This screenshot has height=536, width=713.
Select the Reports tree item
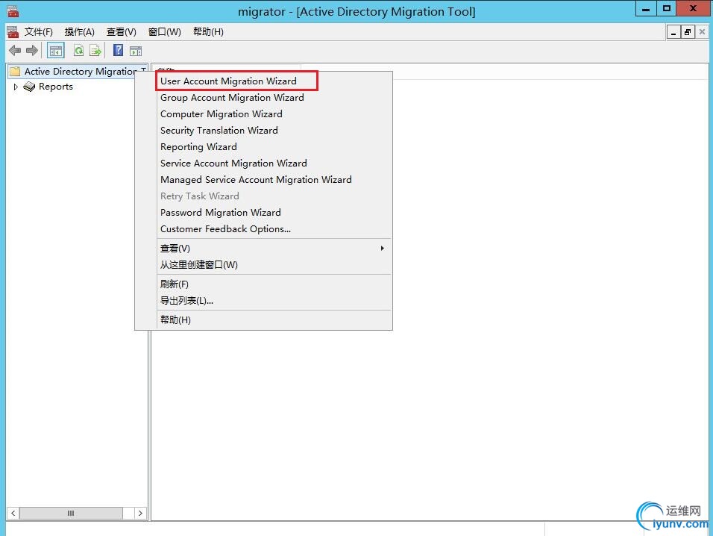click(x=55, y=87)
